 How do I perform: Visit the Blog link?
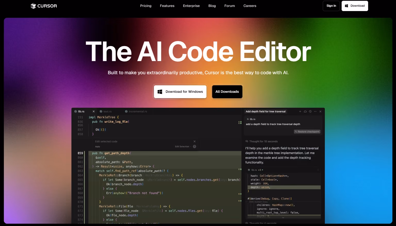(x=212, y=6)
